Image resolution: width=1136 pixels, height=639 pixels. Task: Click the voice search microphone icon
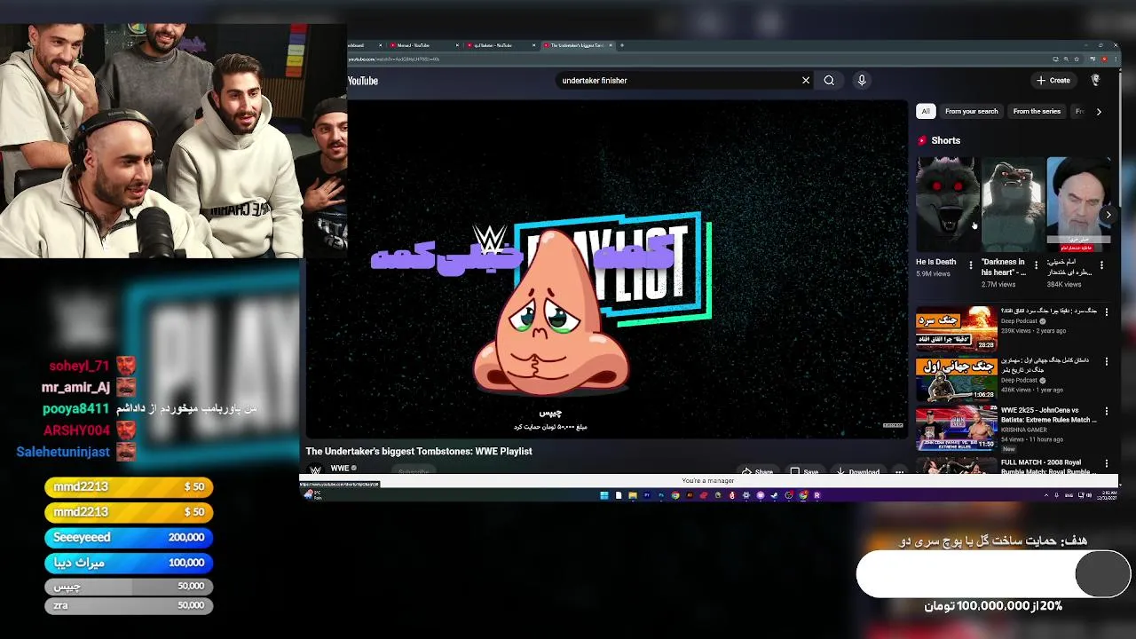coord(861,81)
